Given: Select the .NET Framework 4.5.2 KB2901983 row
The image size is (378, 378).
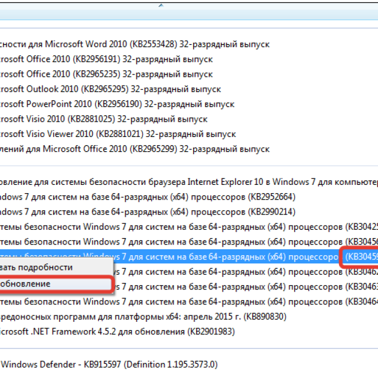Looking at the screenshot, I should coord(118,331).
